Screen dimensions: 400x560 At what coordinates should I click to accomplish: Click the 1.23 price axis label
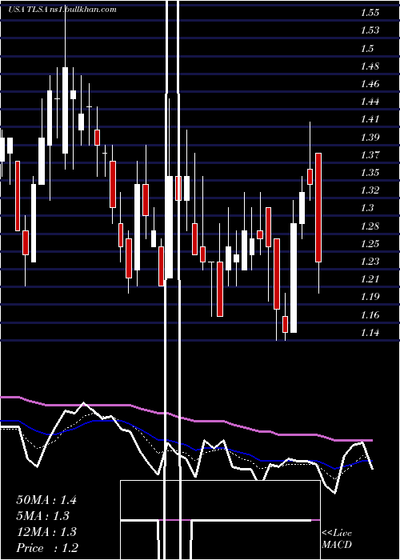(x=370, y=261)
